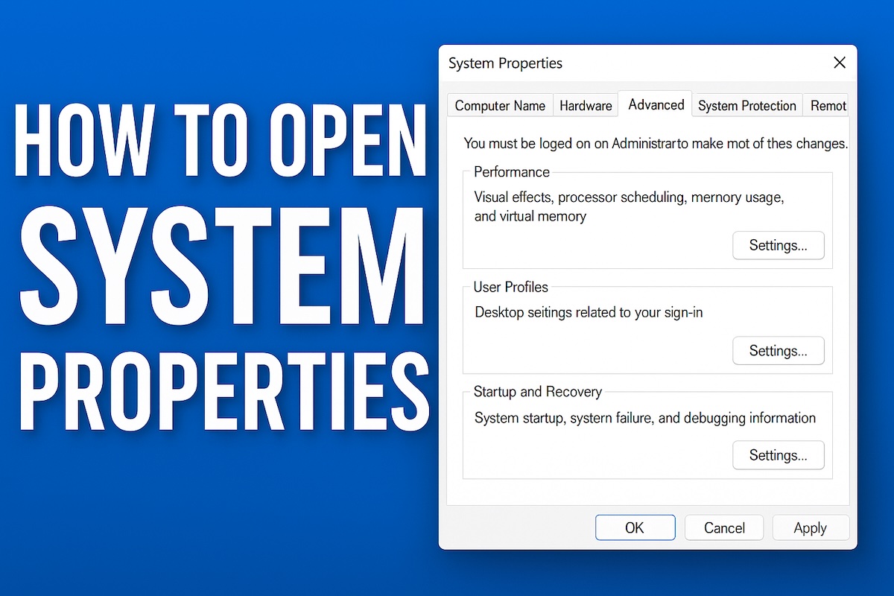
Task: Open Startup and Recovery Settings
Action: [778, 454]
